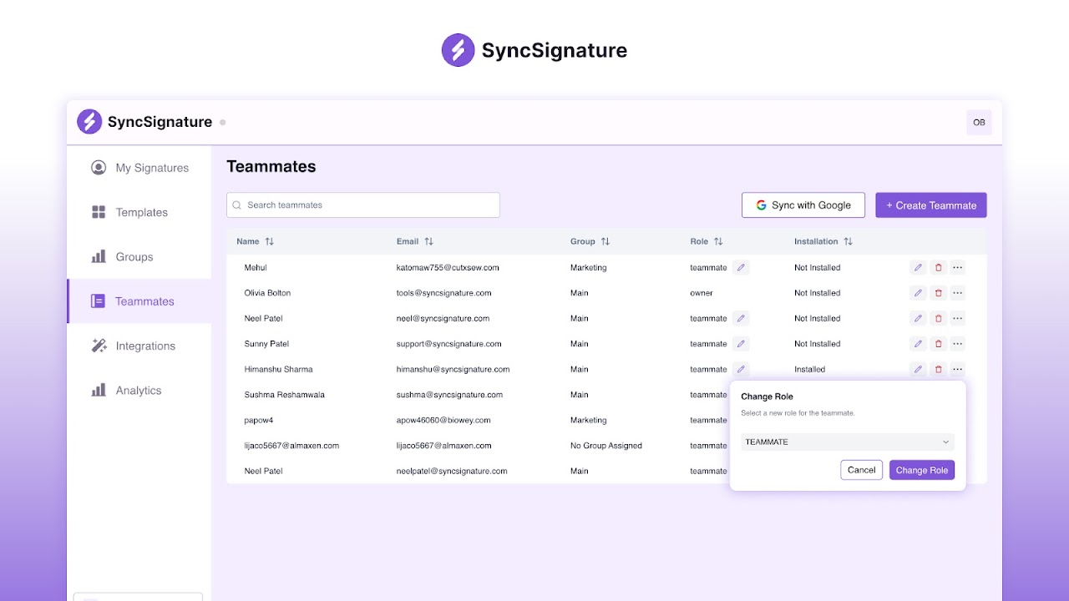Edit teammate Mehul row pencil
Image resolution: width=1069 pixels, height=601 pixels.
[x=918, y=268]
